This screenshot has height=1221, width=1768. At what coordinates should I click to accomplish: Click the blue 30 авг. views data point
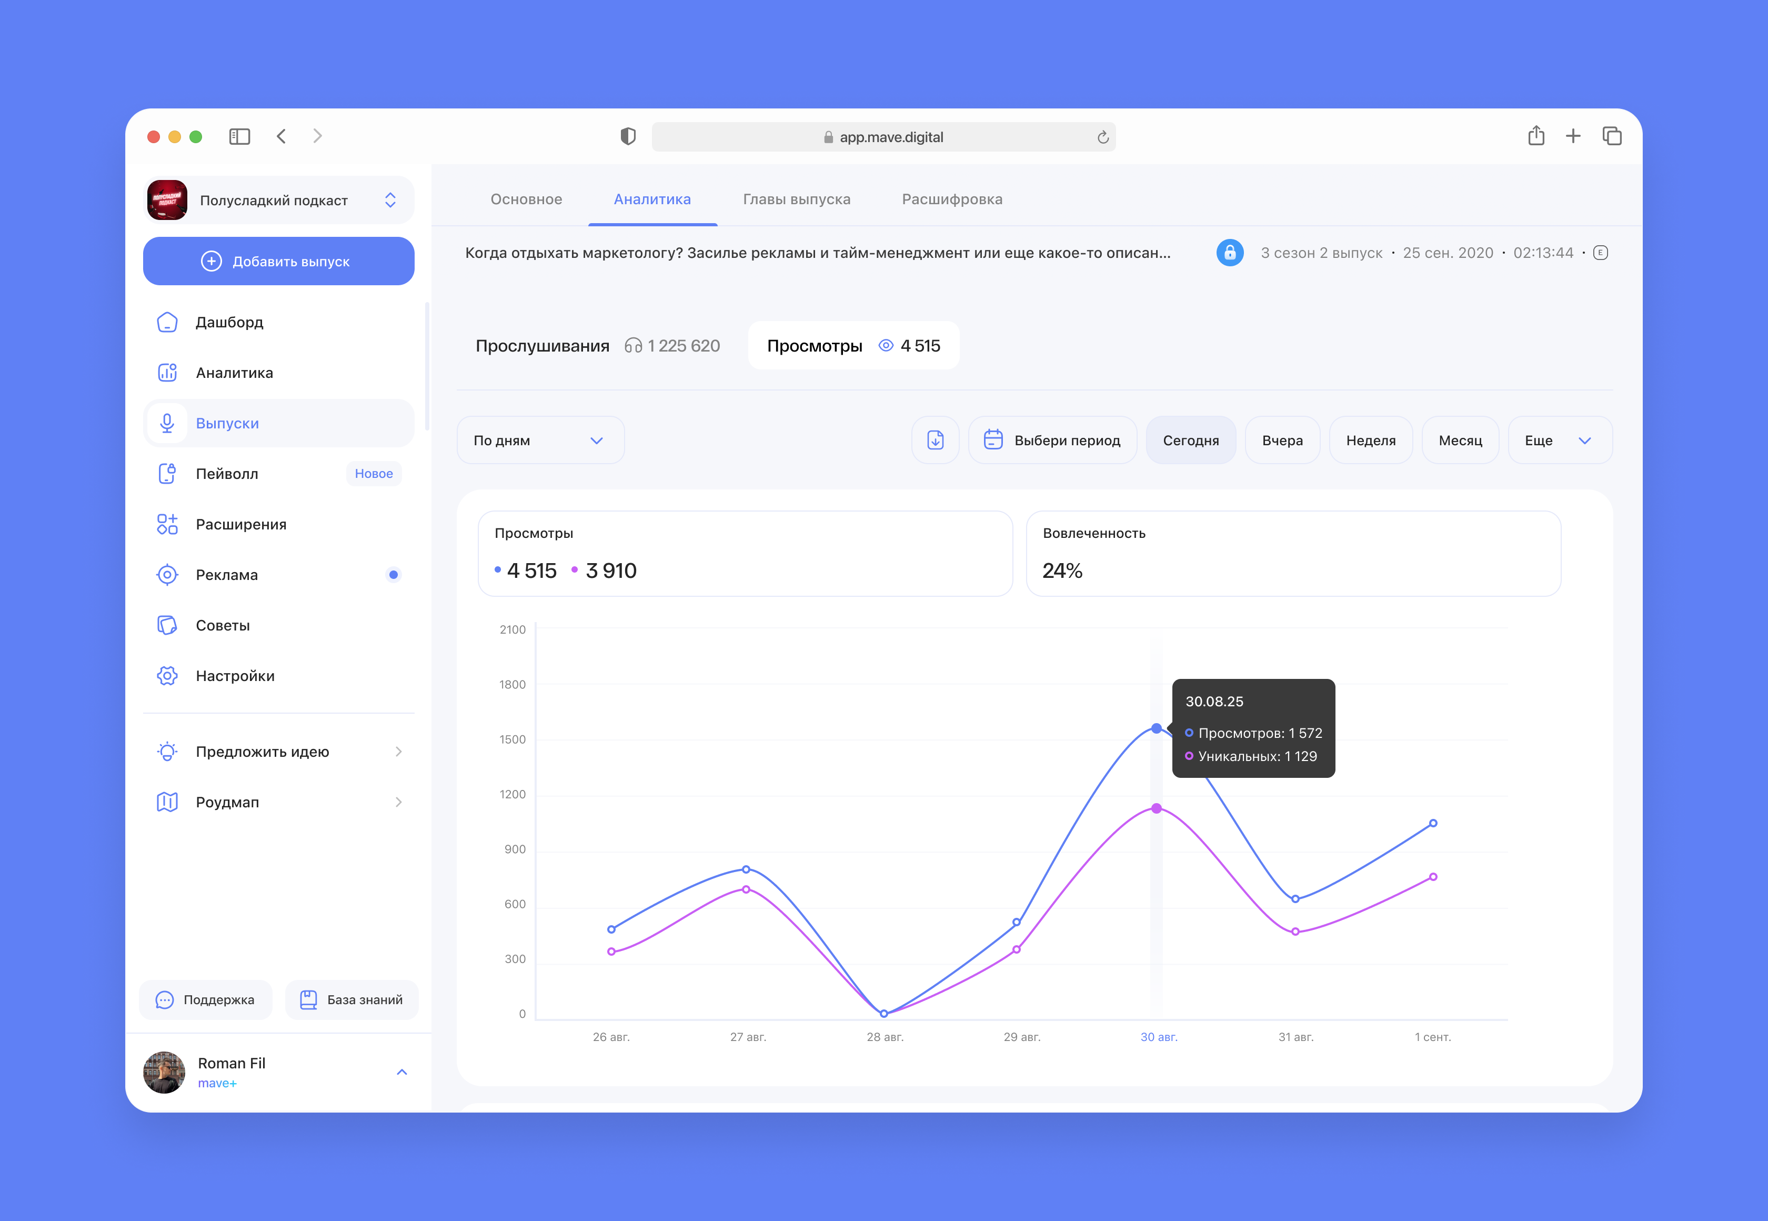coord(1156,728)
